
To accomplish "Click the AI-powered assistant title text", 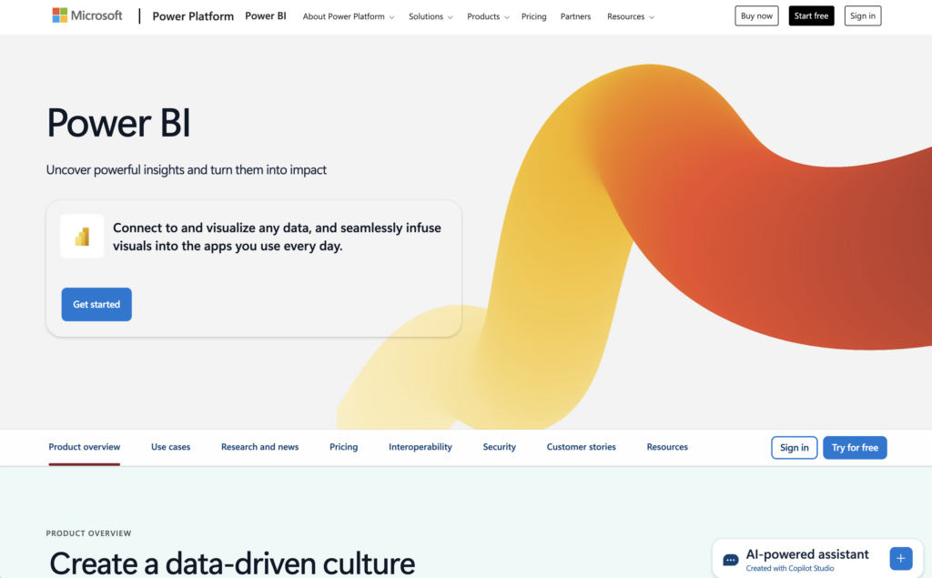I will [x=807, y=554].
